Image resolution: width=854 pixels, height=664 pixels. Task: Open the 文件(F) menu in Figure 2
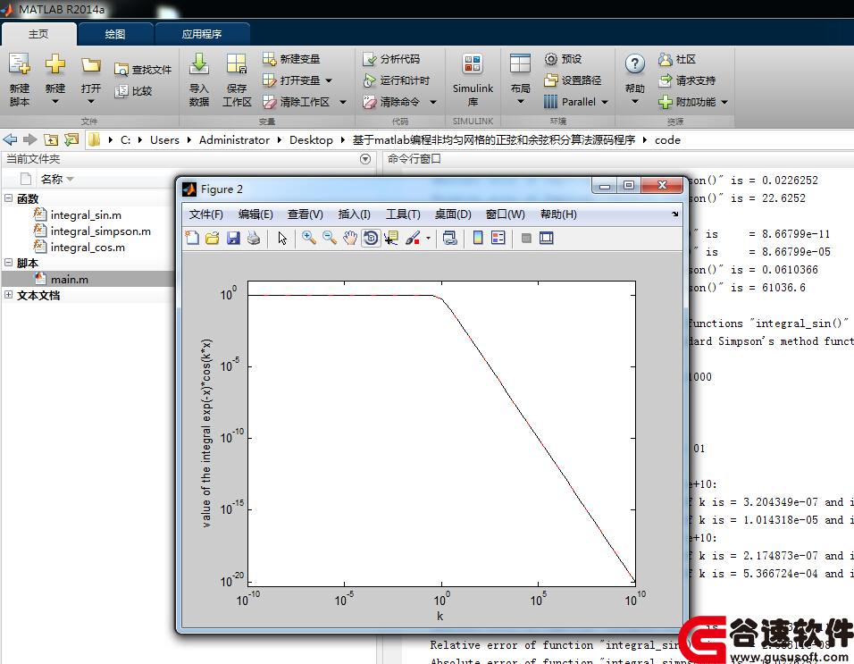click(x=205, y=214)
